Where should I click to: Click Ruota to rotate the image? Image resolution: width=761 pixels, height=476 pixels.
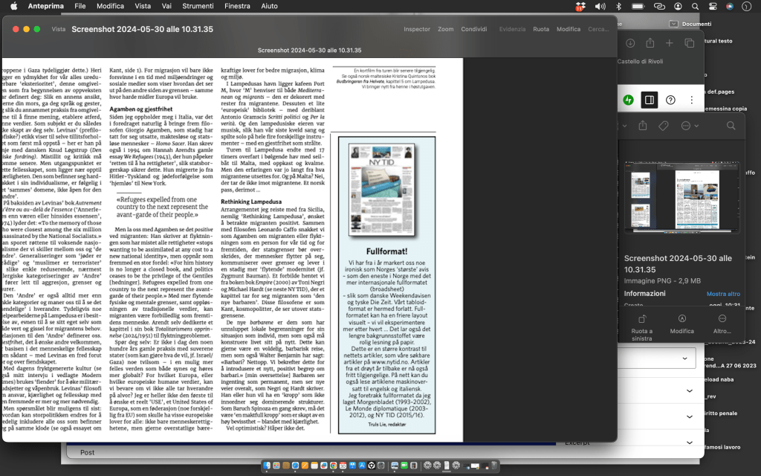[541, 29]
